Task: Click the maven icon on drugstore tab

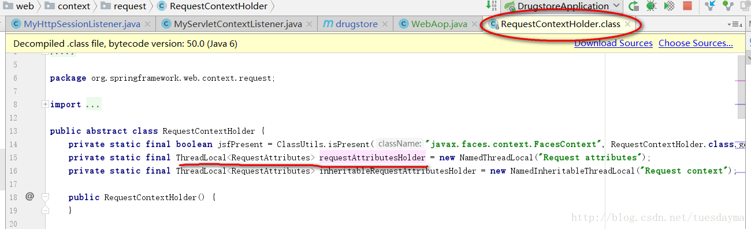Action: pos(328,24)
